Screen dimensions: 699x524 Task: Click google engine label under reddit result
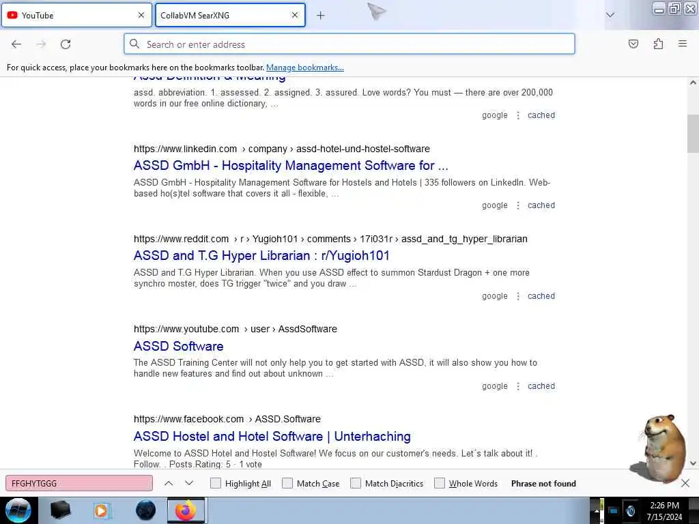click(494, 296)
